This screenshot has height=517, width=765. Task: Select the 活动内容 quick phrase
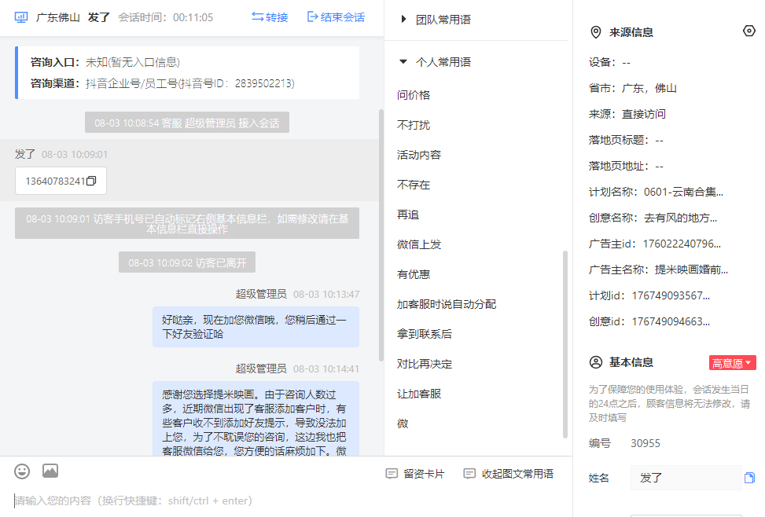click(419, 155)
